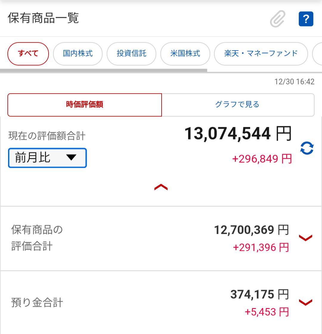
Task: Refresh the valuation with the blue reload icon
Action: (307, 148)
